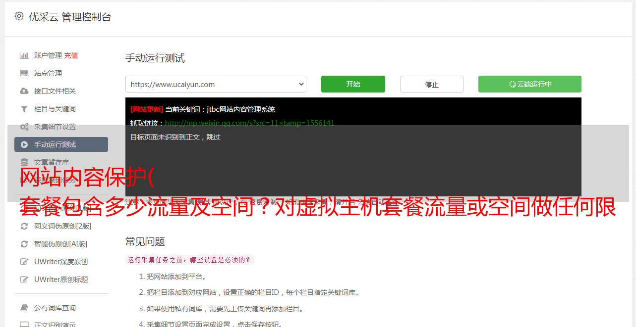Click log text jtbc网站内容管理系统 keyword

(241, 109)
